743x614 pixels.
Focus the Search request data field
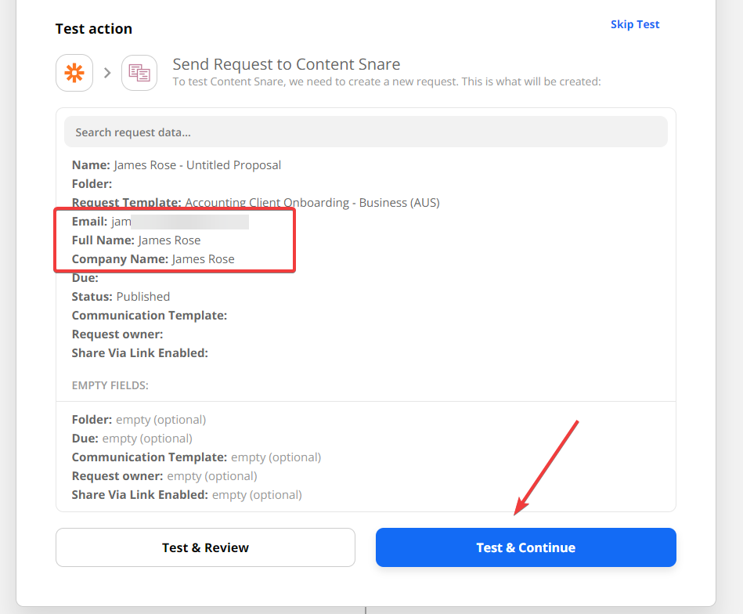click(x=366, y=132)
